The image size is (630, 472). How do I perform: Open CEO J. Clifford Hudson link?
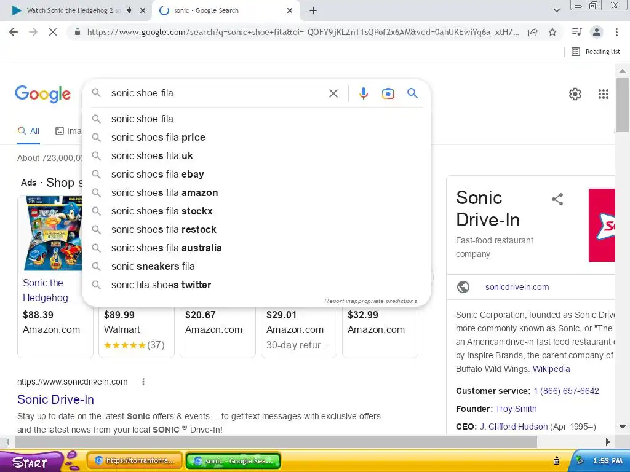point(514,427)
